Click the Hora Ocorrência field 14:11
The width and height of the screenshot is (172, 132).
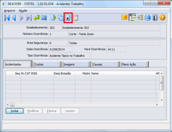pyautogui.click(x=116, y=49)
